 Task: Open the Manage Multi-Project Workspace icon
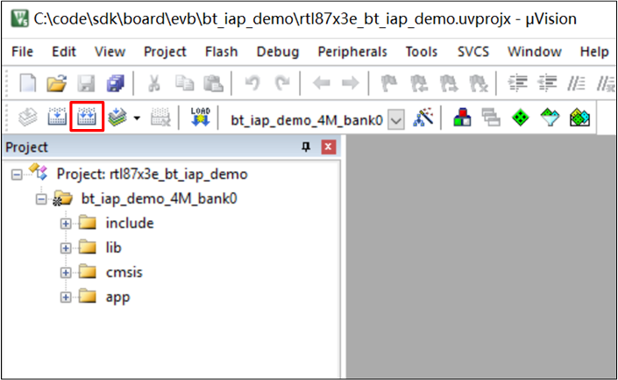[491, 118]
